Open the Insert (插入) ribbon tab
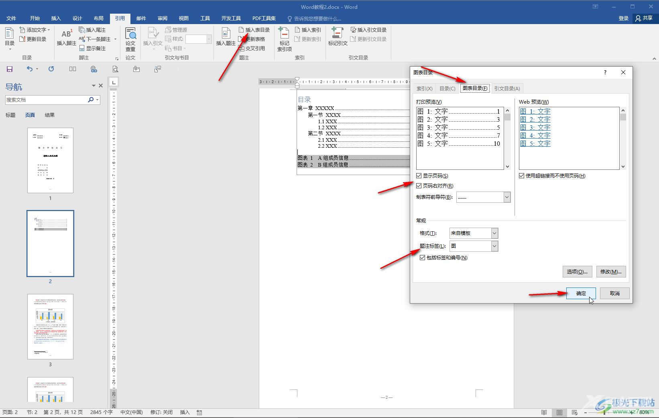The height and width of the screenshot is (418, 659). (56, 18)
